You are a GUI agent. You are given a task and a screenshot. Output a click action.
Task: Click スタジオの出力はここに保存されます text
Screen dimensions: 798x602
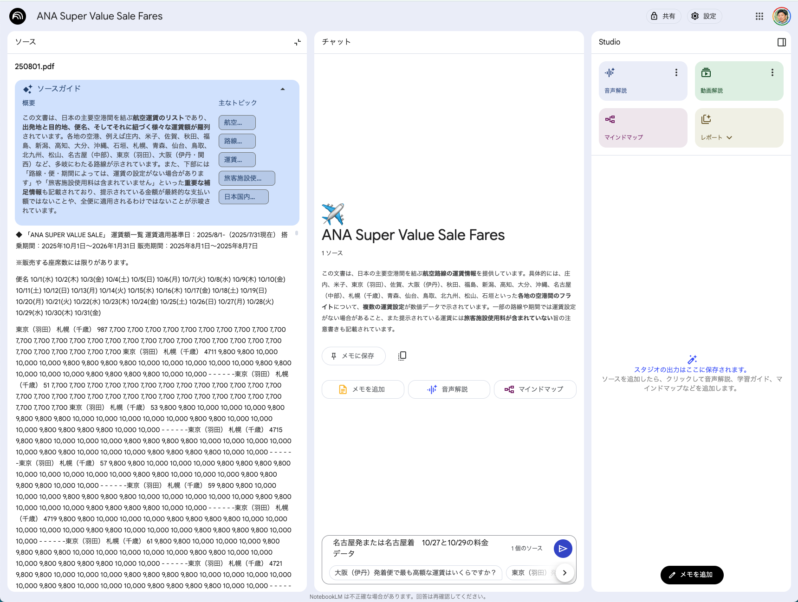pyautogui.click(x=692, y=370)
